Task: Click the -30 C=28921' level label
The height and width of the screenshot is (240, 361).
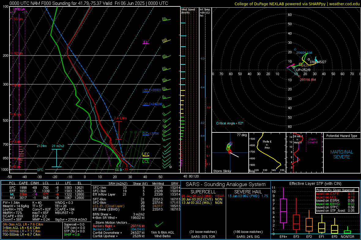Action: pos(152,90)
